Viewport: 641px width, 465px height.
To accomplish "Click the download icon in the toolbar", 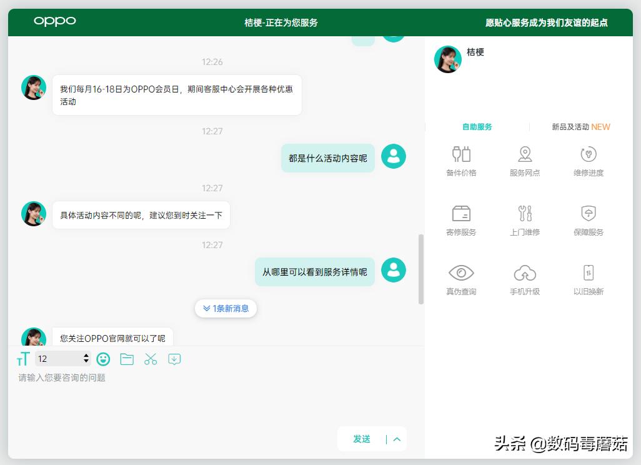I will pyautogui.click(x=174, y=359).
